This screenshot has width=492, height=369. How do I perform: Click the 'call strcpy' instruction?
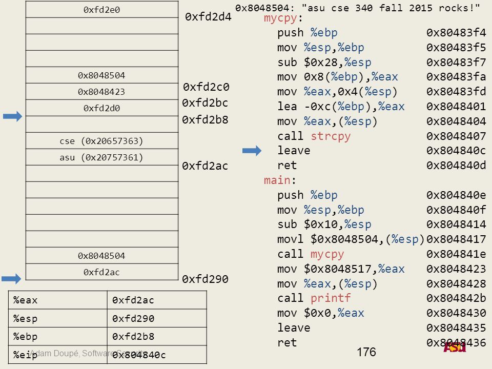pyautogui.click(x=314, y=136)
